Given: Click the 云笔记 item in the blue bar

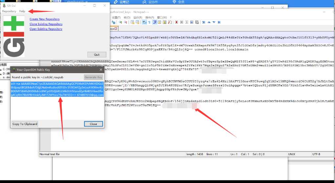Looking at the screenshot, I should (121, 2).
